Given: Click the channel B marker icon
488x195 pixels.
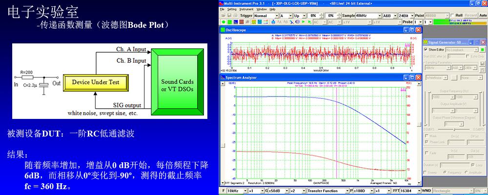Looking at the screenshot, I should coord(285,22).
